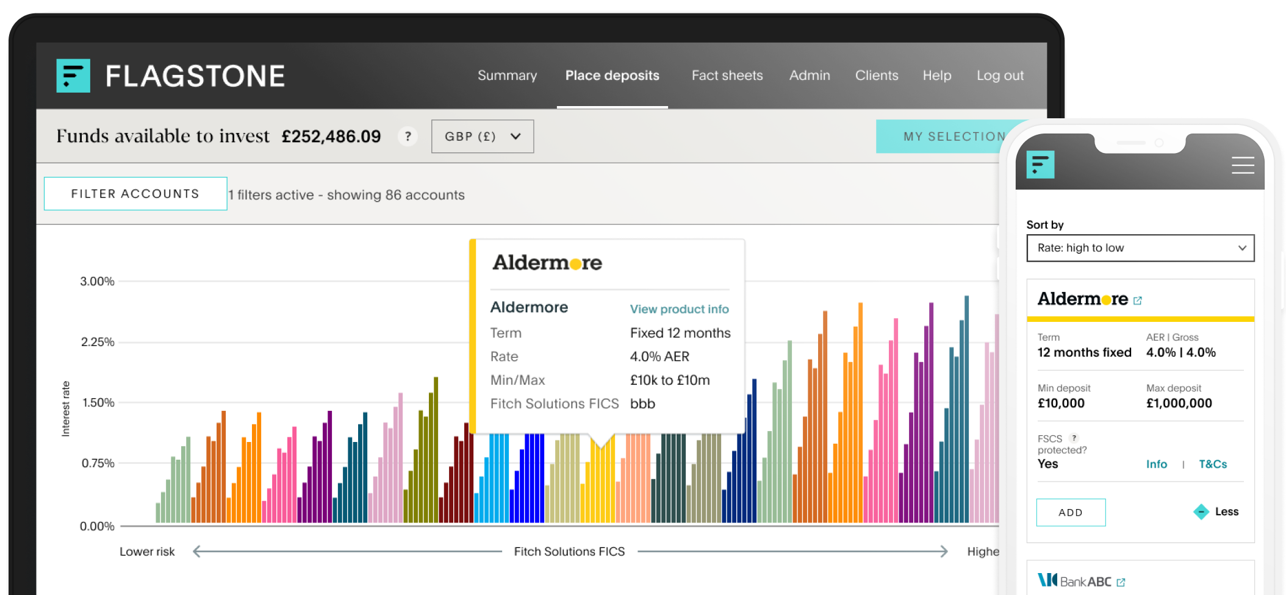This screenshot has height=595, width=1286.
Task: Click the 'bbb' Fitch rating value in tooltip
Action: [642, 404]
